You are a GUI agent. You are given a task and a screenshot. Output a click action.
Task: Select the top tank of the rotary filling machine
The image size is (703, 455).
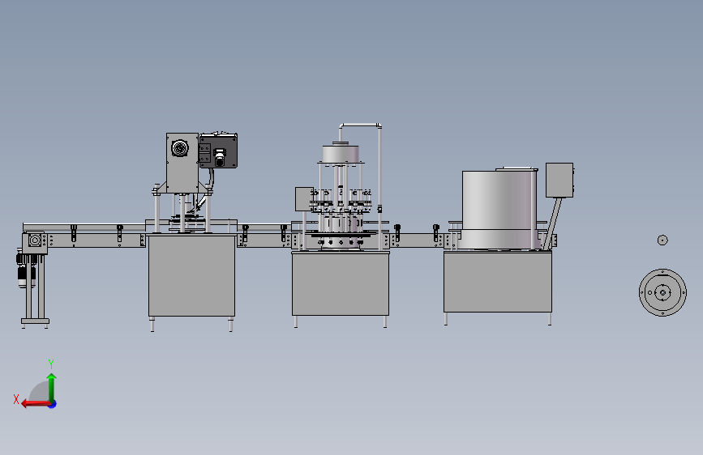[341, 154]
